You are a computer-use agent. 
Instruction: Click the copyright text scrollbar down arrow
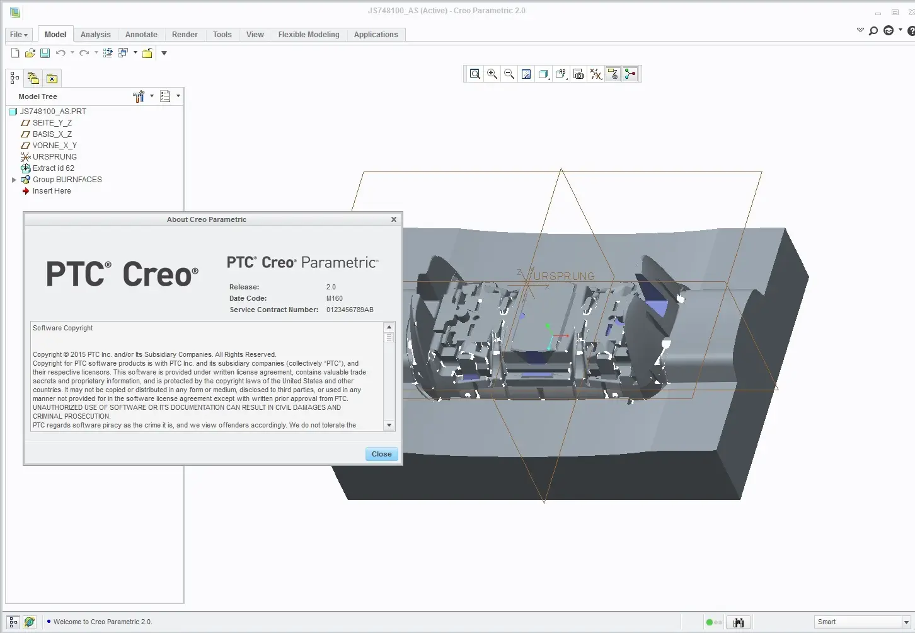tap(389, 425)
